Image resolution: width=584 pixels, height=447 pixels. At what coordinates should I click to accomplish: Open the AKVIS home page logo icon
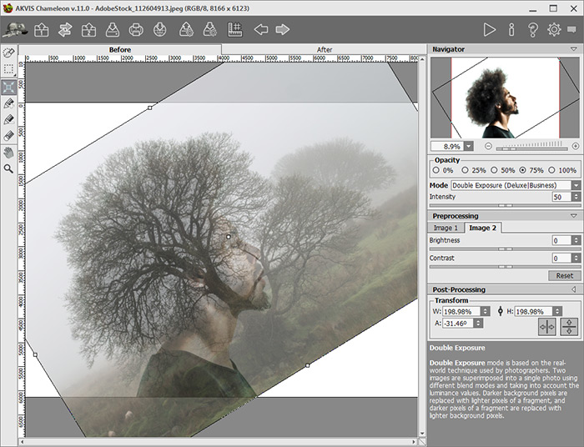pos(15,30)
